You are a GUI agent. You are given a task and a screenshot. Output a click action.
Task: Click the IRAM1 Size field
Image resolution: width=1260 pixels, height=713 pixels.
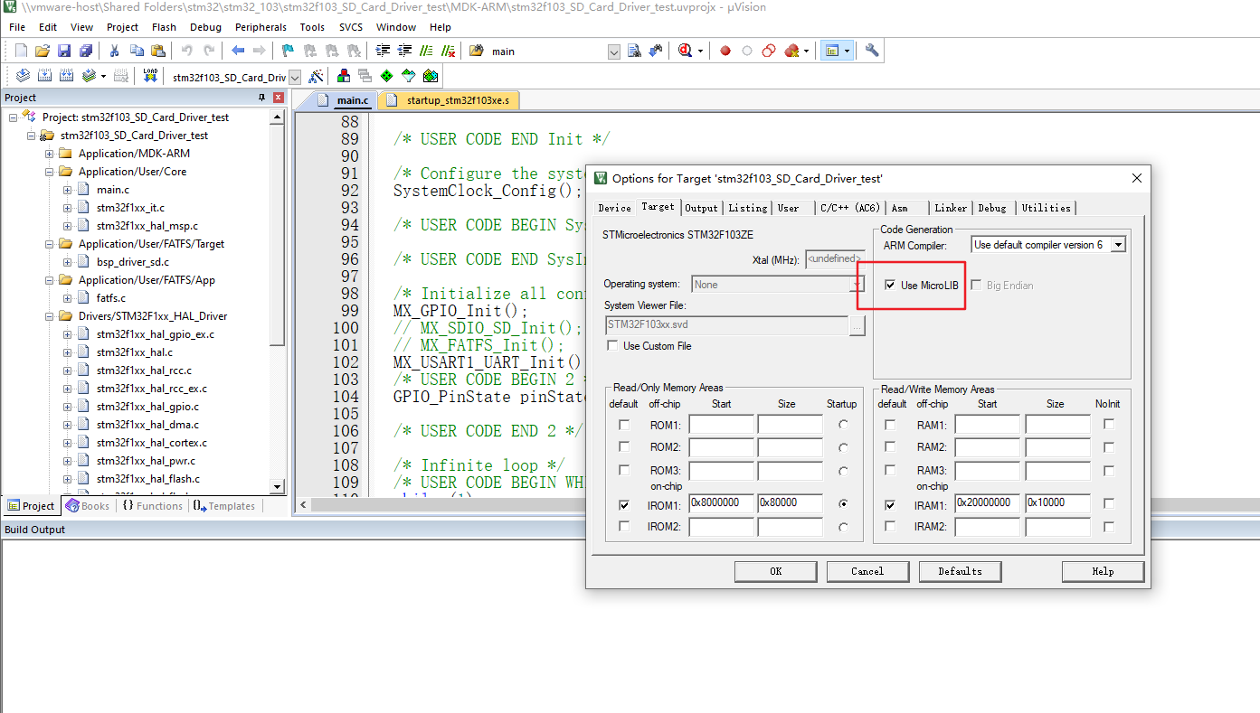coord(1057,503)
